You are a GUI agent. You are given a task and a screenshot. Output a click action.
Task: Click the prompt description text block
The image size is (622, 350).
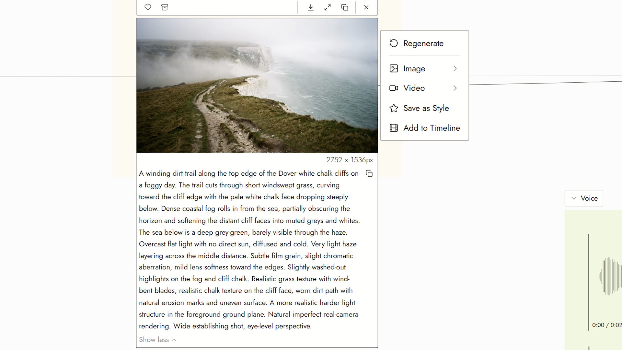click(x=249, y=250)
